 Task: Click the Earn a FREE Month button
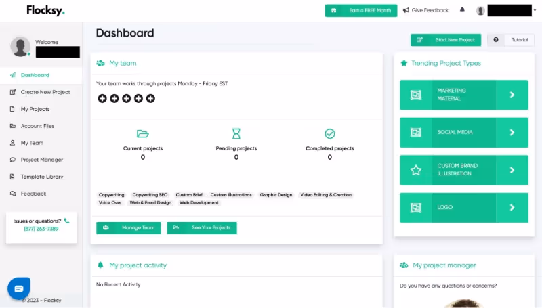click(361, 10)
